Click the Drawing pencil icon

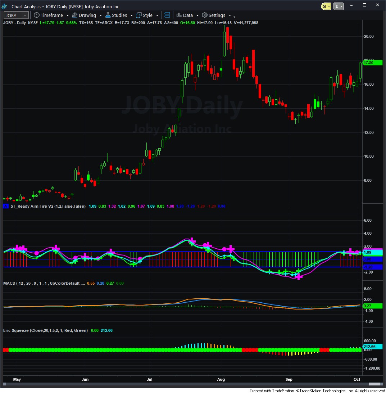point(75,15)
